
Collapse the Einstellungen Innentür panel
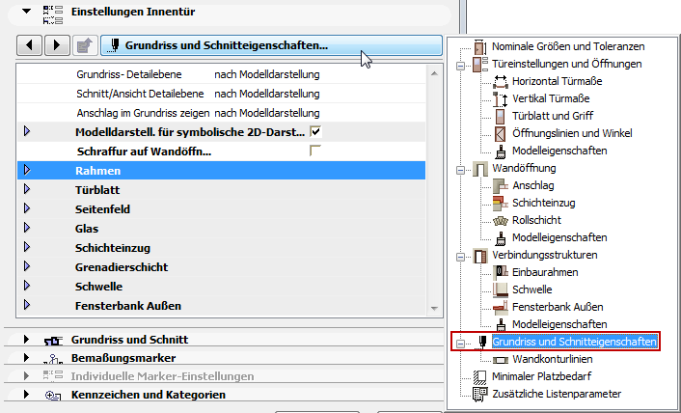27,12
